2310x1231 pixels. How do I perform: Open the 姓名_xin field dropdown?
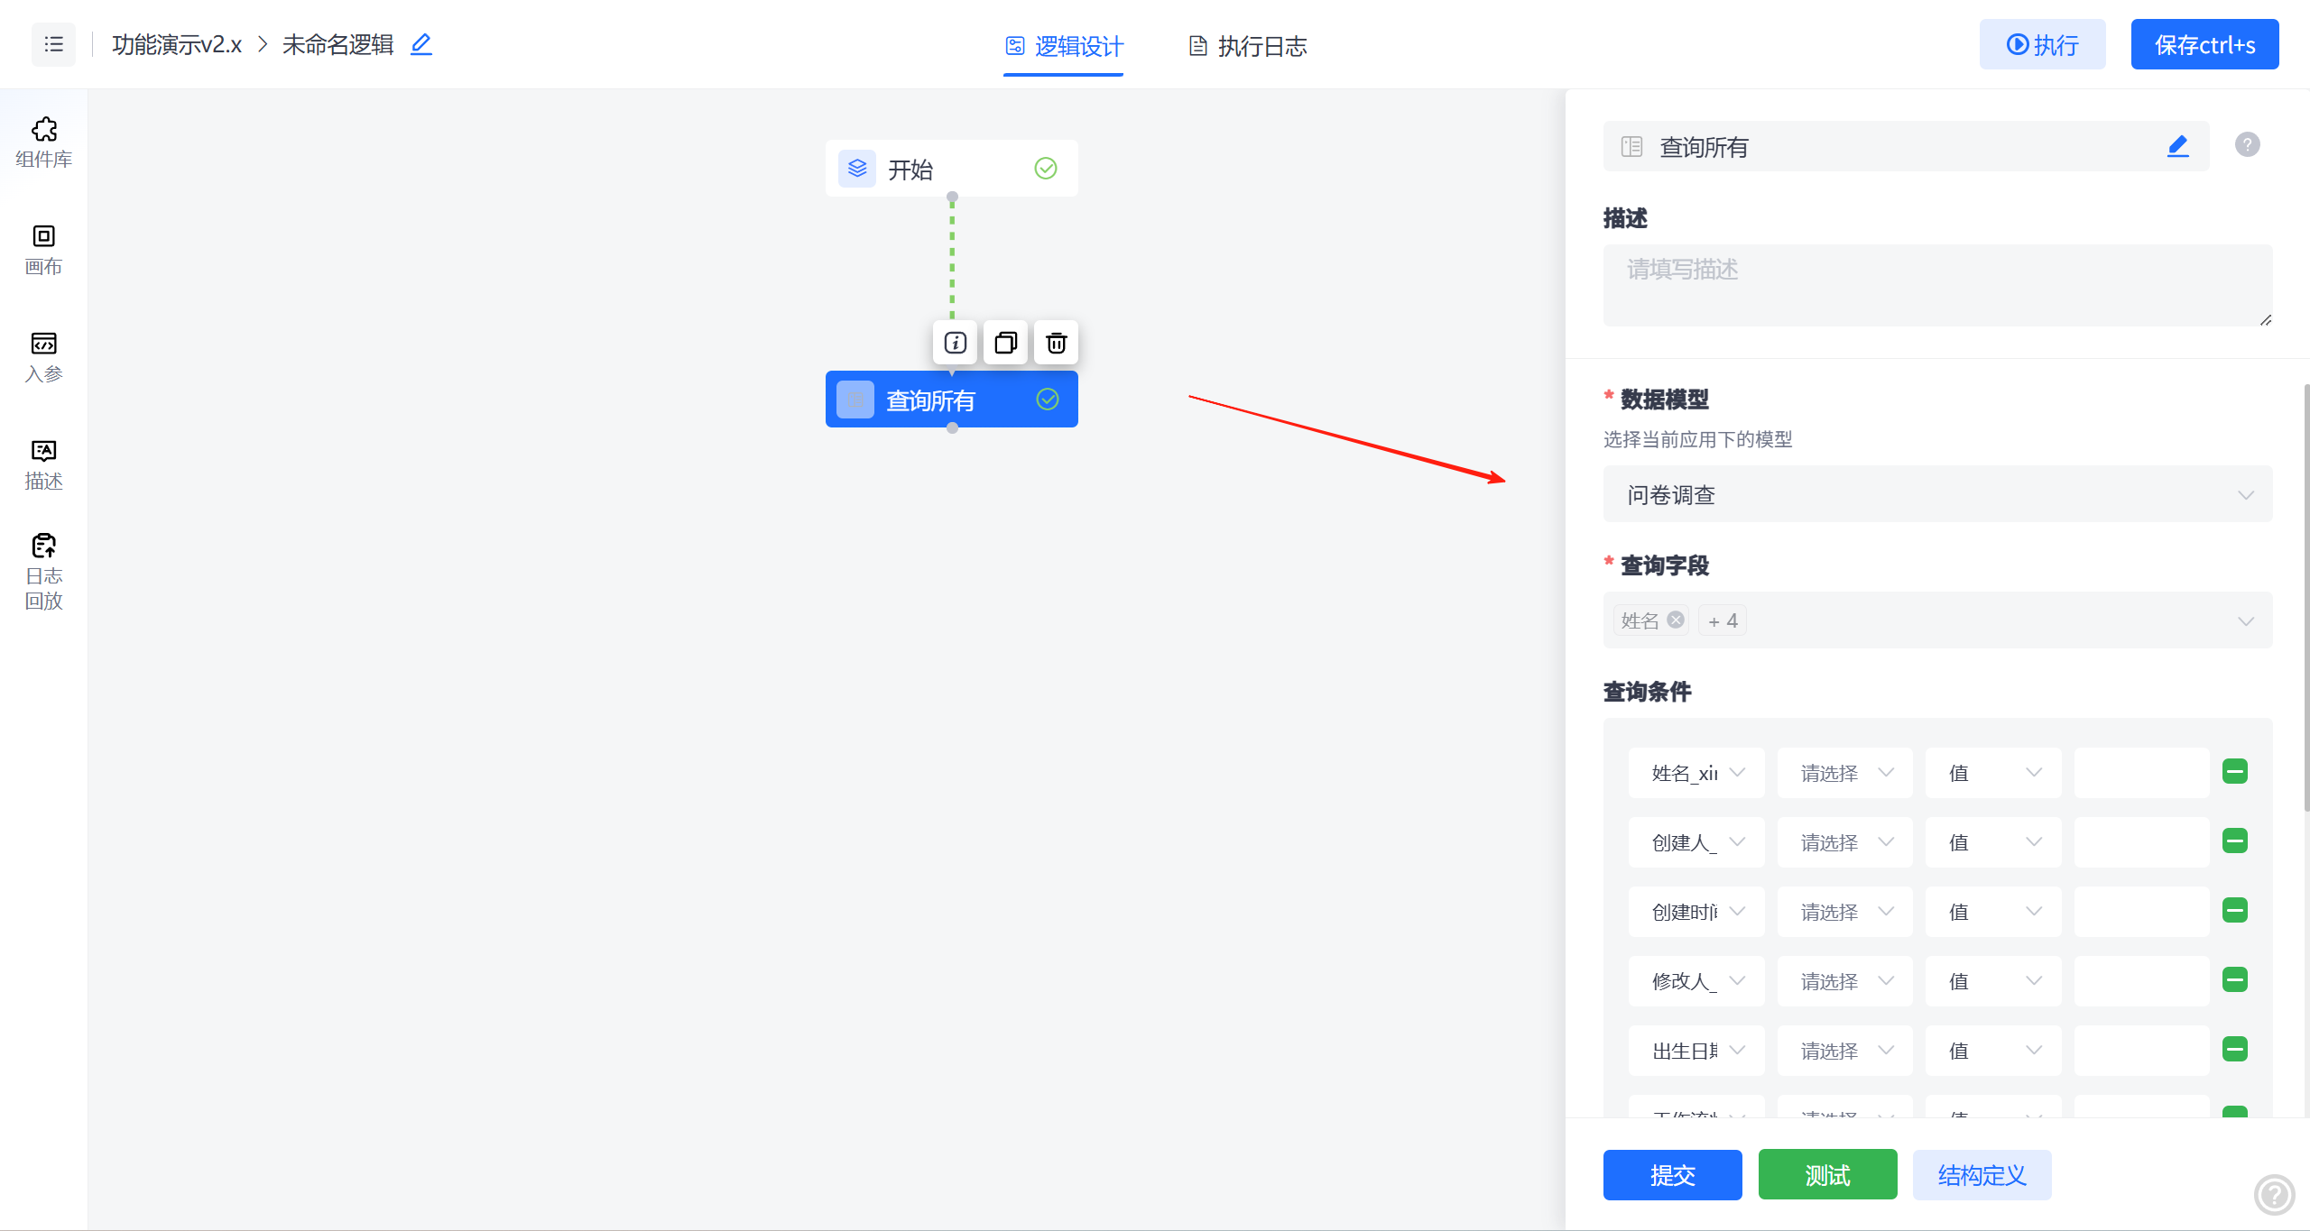coord(1696,773)
